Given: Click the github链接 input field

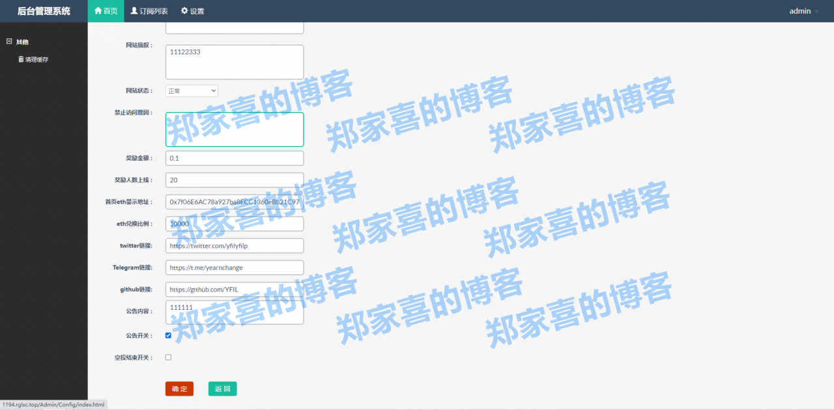Looking at the screenshot, I should pyautogui.click(x=235, y=289).
